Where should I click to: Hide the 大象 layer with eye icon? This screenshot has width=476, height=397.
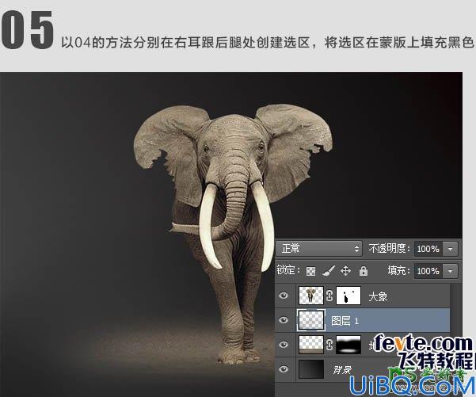(x=284, y=296)
